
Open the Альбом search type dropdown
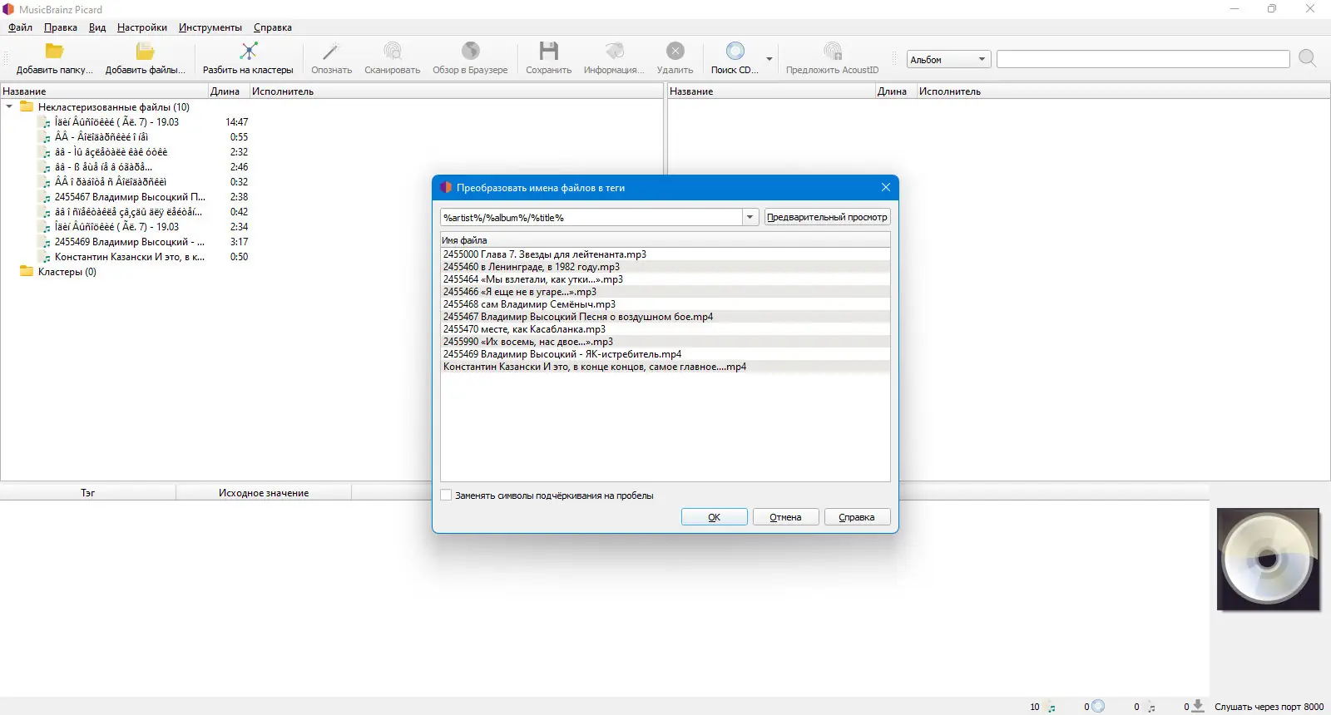tap(948, 60)
